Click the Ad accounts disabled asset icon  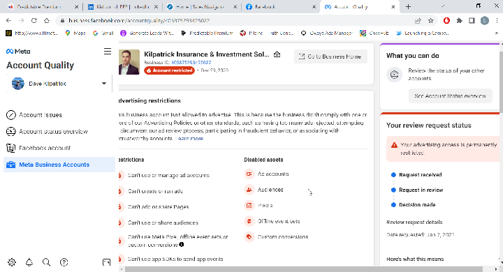(249, 174)
